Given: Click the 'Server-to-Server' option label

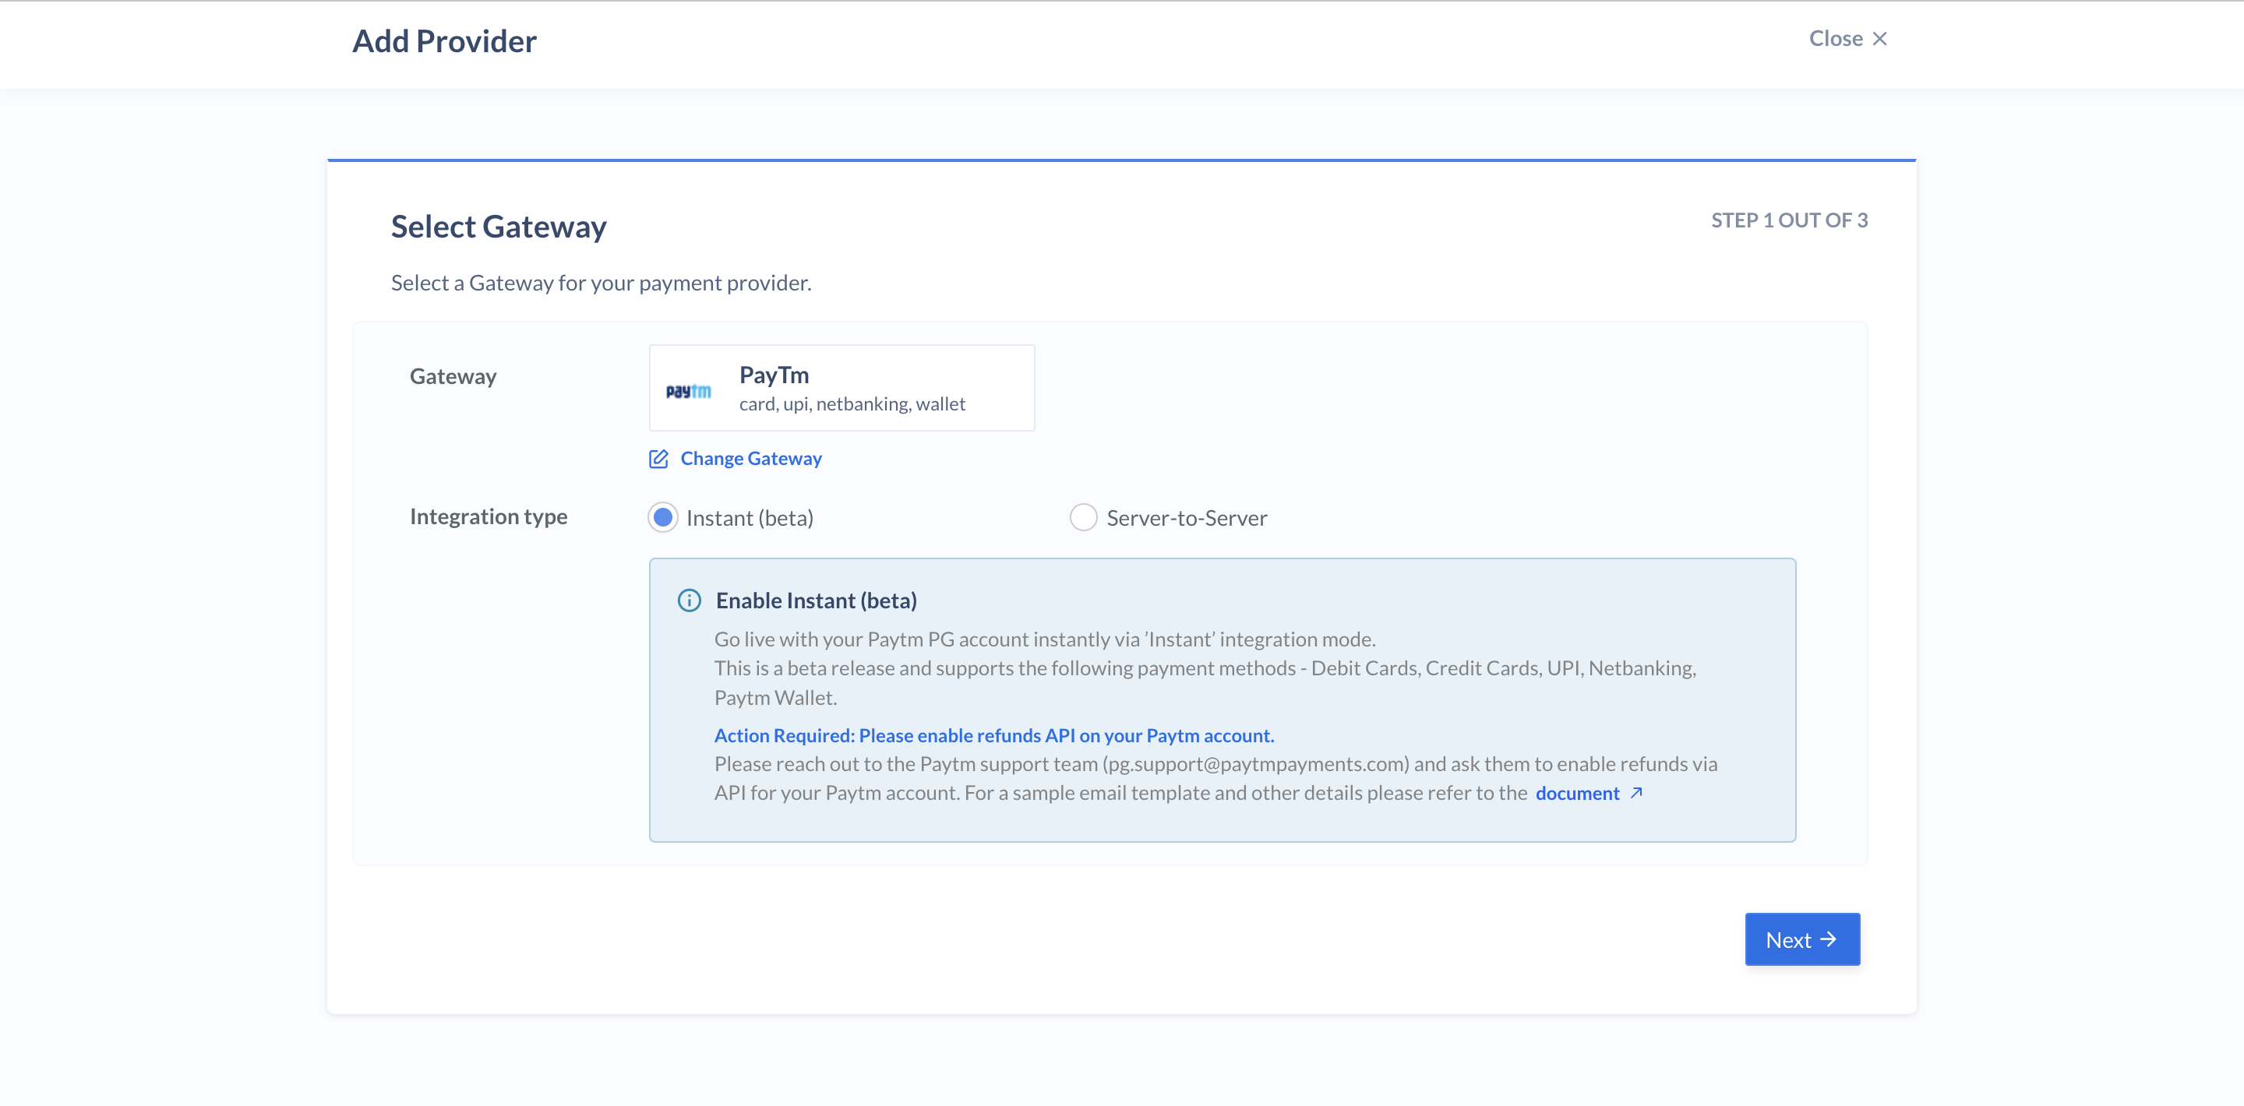Looking at the screenshot, I should tap(1187, 518).
